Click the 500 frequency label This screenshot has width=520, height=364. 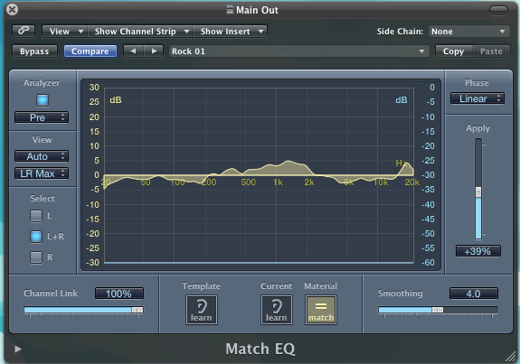[x=249, y=182]
